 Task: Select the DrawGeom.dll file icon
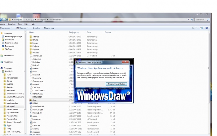[x=31, y=107]
